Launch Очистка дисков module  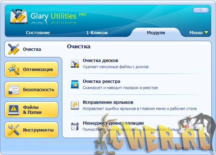pos(100,60)
